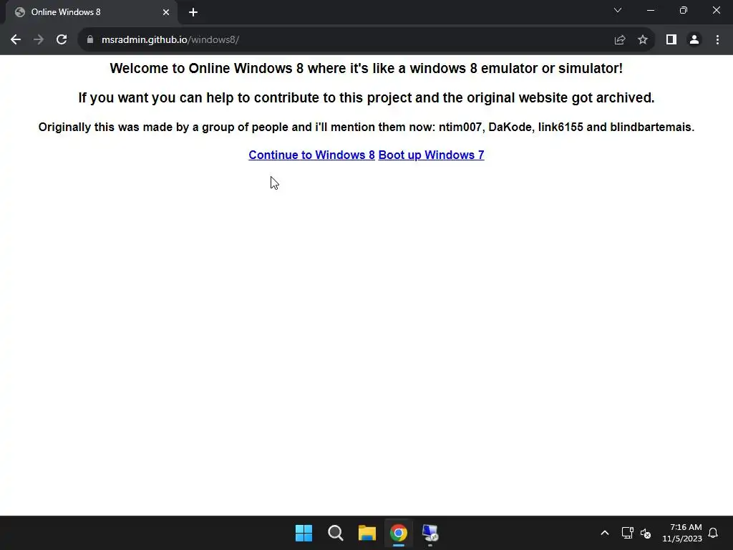Open the Chrome profile menu
Screen dimensions: 733x550
coord(694,40)
